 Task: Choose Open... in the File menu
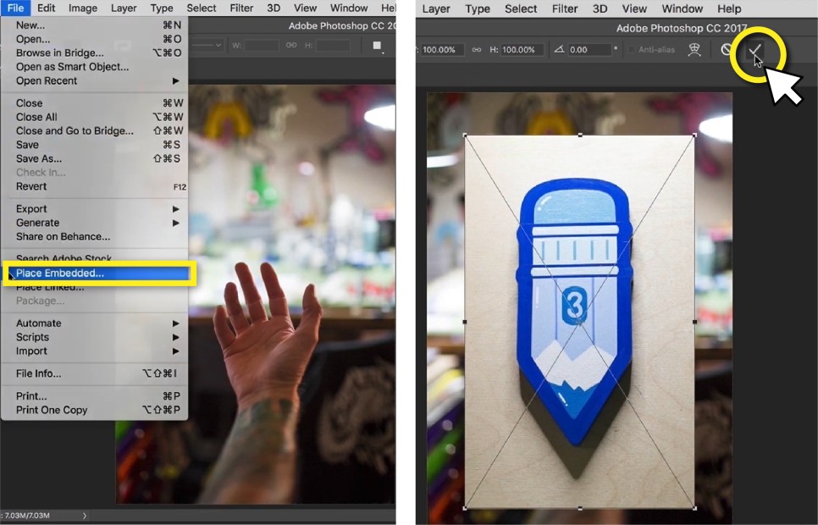point(95,39)
